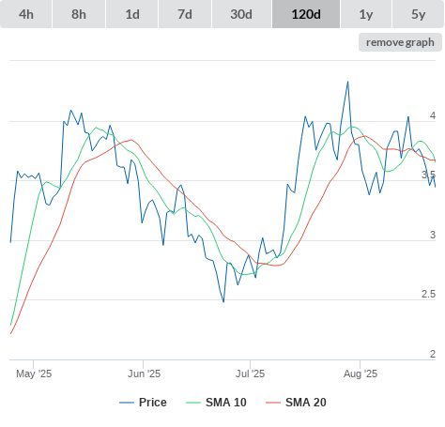Click the remove graph button
Screen dimensions: 445x427
coord(400,42)
